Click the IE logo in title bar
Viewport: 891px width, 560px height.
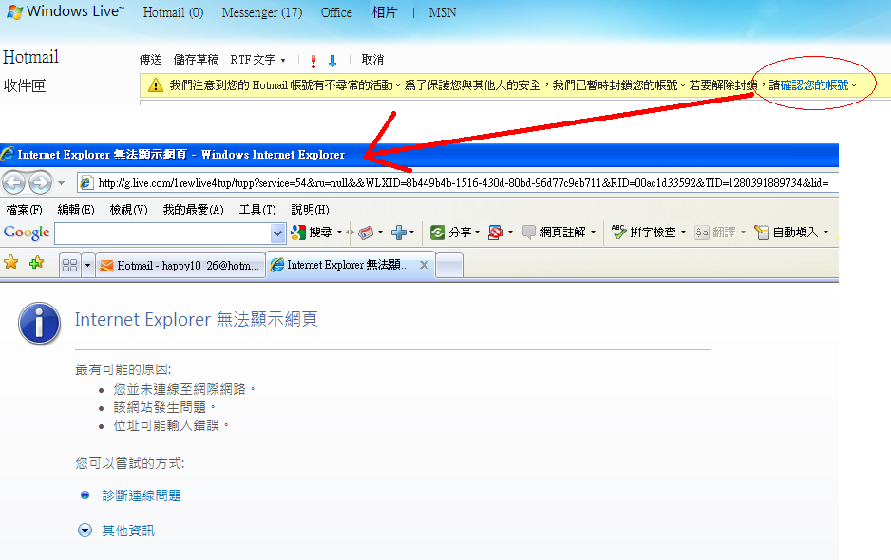coord(8,154)
